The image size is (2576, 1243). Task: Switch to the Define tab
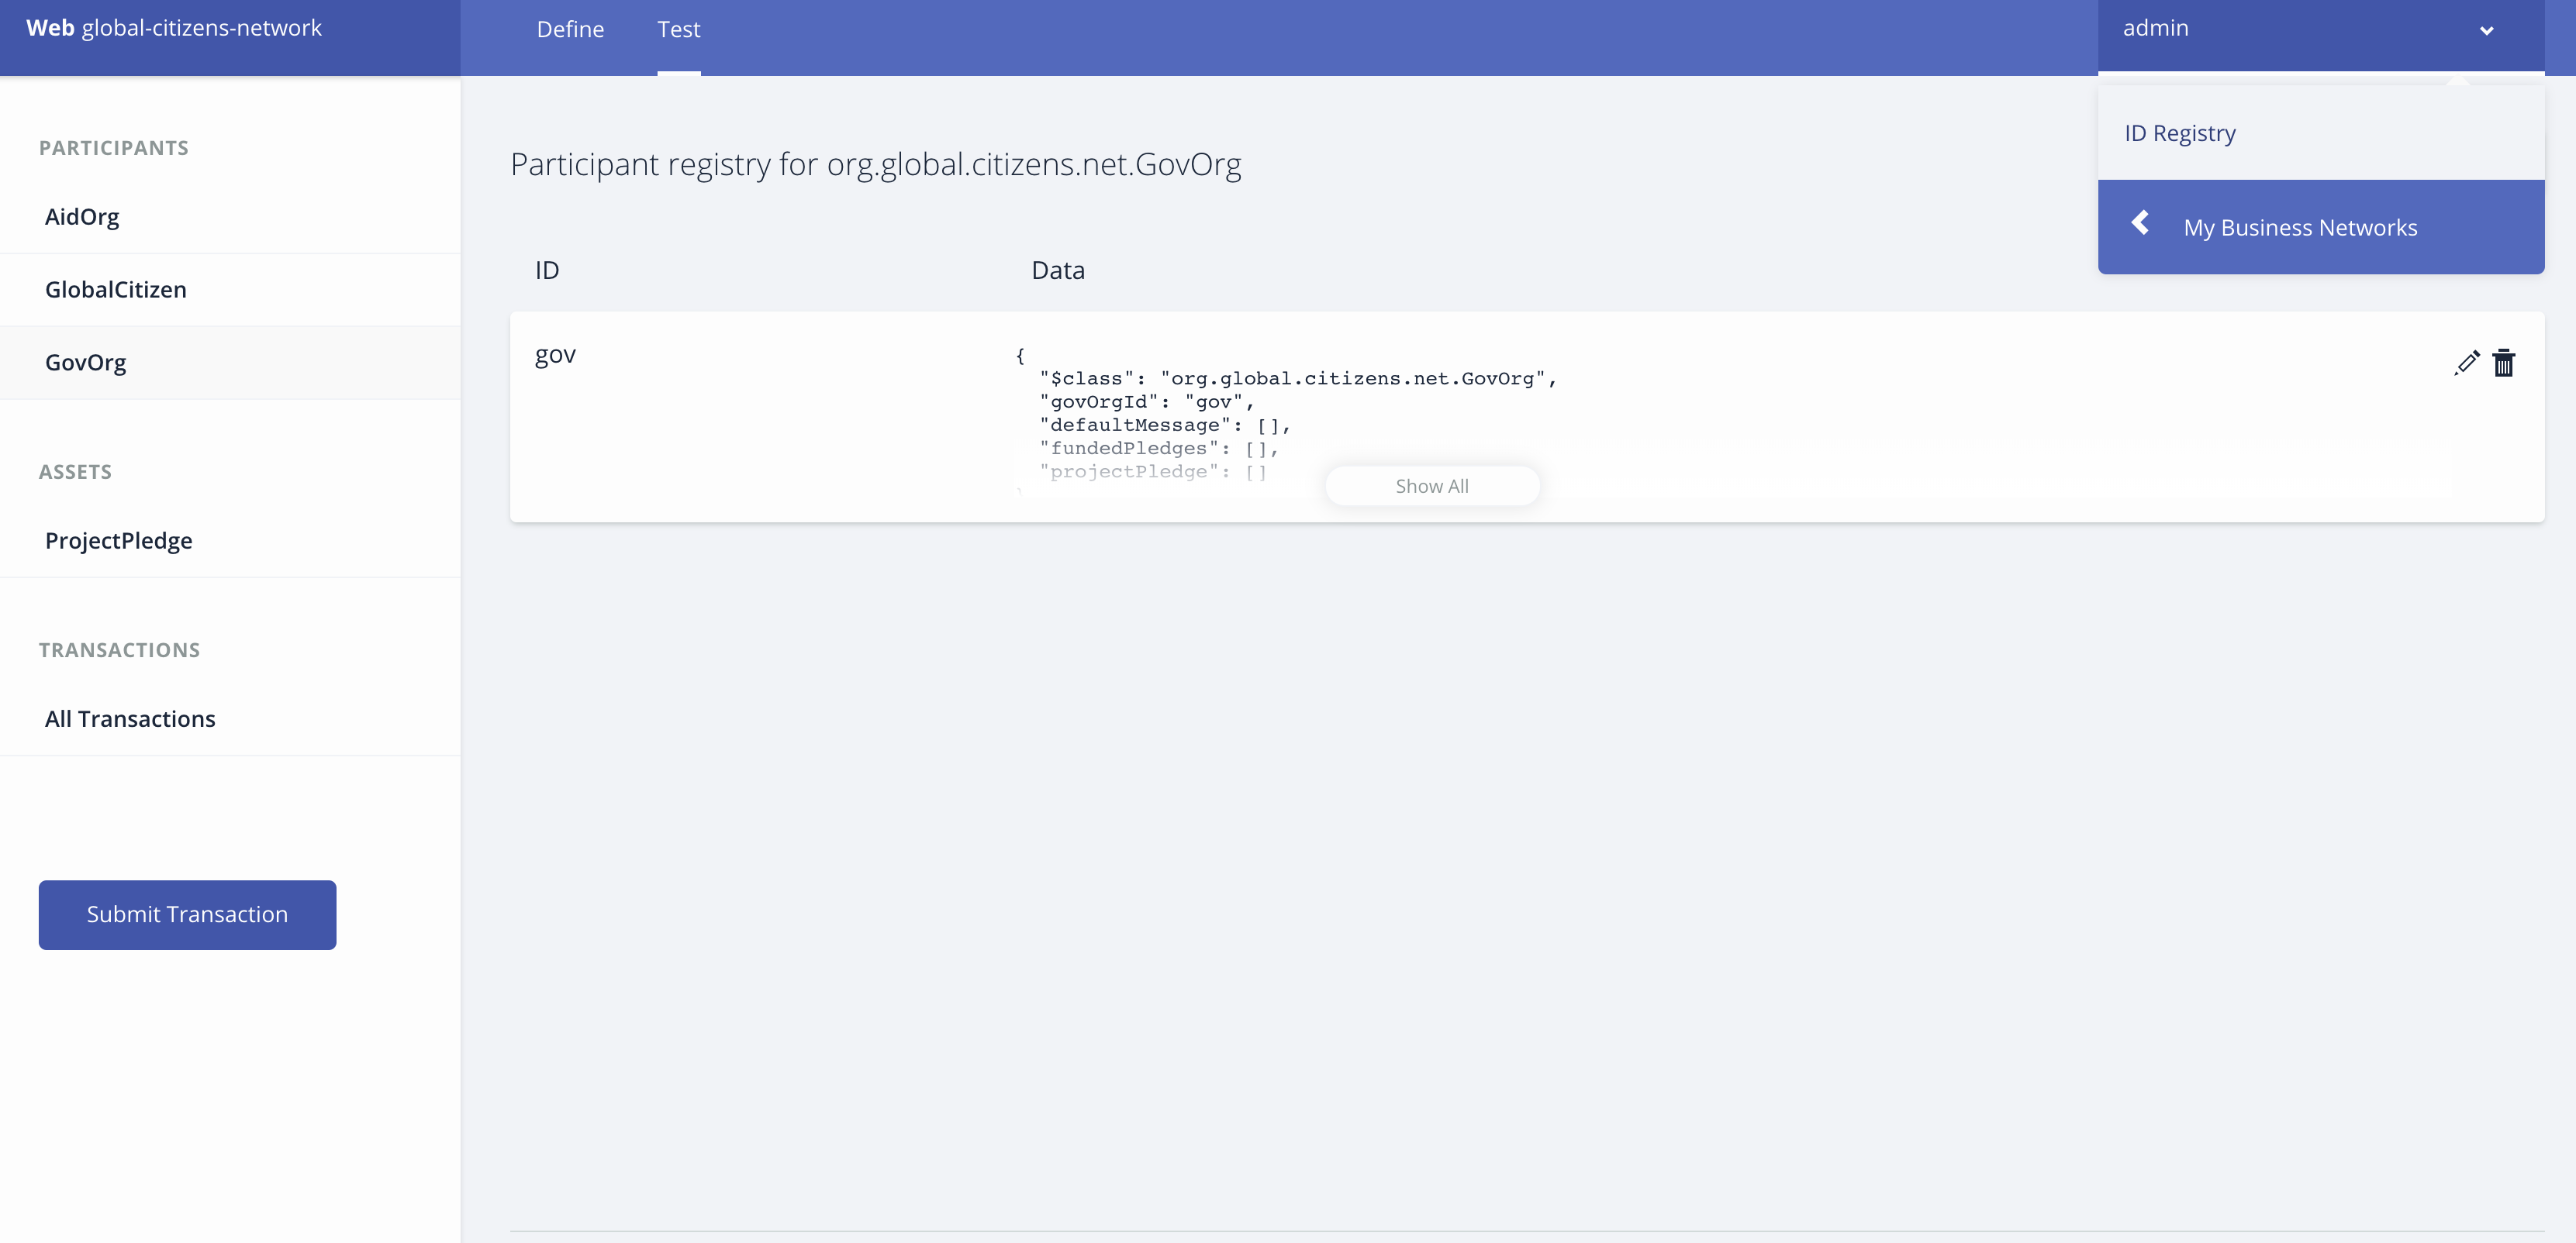pyautogui.click(x=570, y=30)
